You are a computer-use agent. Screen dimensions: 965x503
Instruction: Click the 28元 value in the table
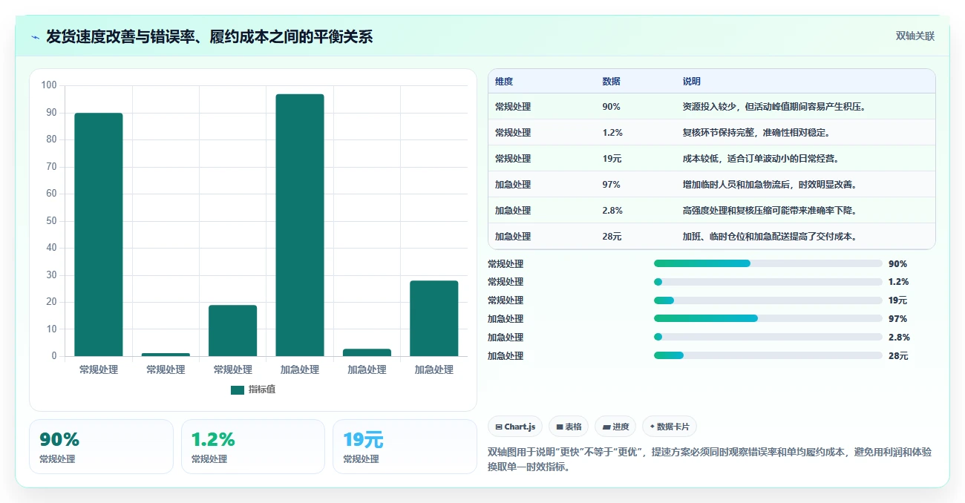612,237
